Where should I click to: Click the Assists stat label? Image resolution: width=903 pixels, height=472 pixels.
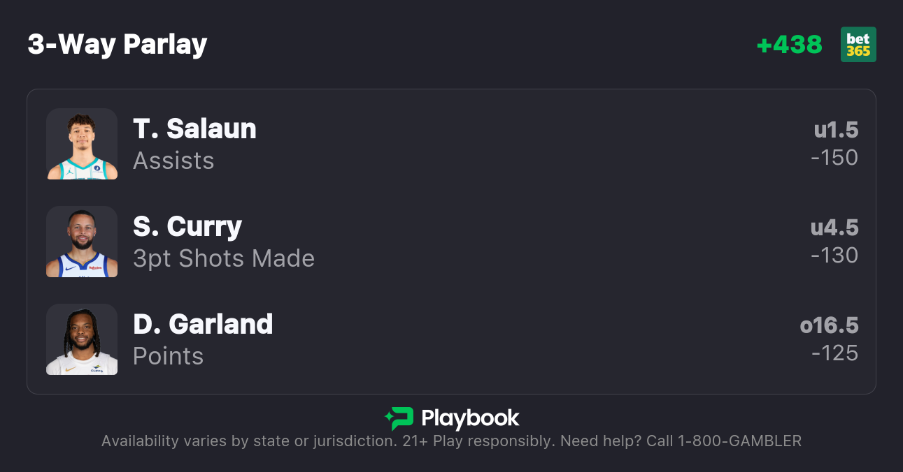tap(173, 161)
